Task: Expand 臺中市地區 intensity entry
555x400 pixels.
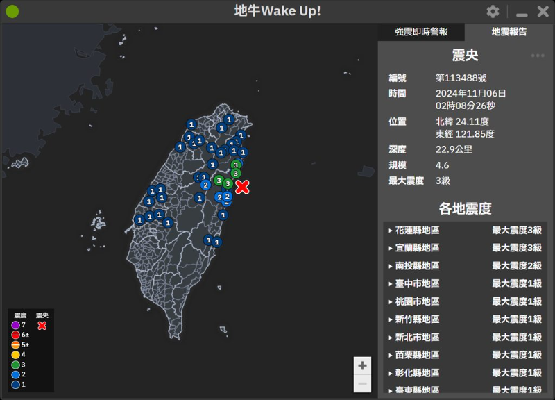Action: click(x=465, y=283)
